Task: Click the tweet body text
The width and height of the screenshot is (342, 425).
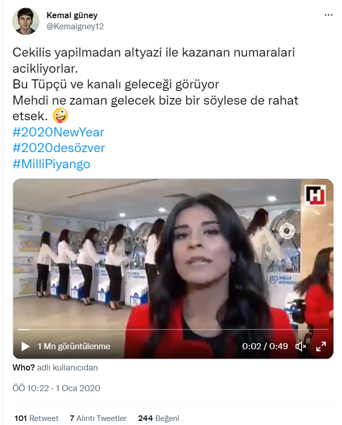Action: pos(155,84)
